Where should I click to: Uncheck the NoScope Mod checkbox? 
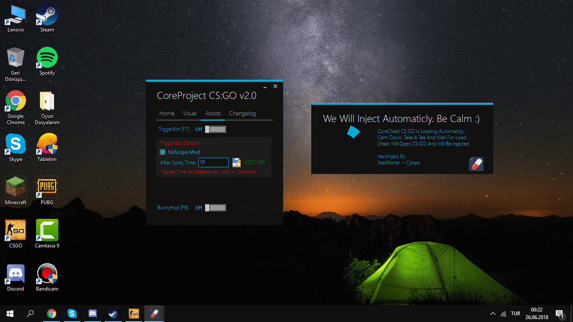pyautogui.click(x=163, y=152)
